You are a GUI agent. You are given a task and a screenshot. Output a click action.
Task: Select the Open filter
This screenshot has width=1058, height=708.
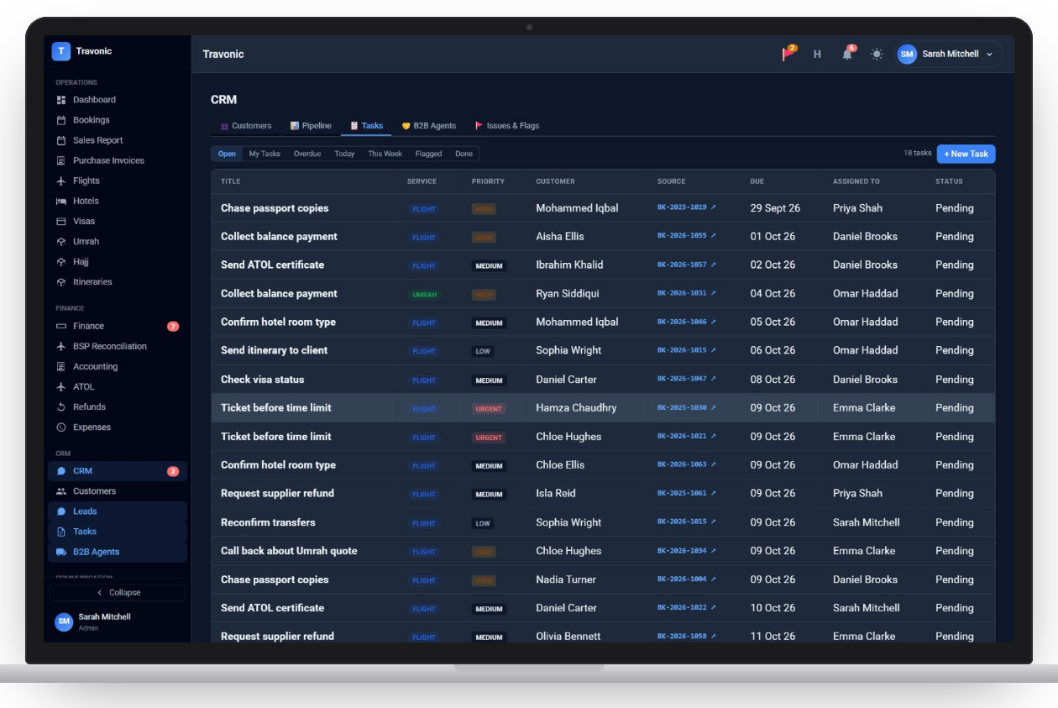coord(227,154)
